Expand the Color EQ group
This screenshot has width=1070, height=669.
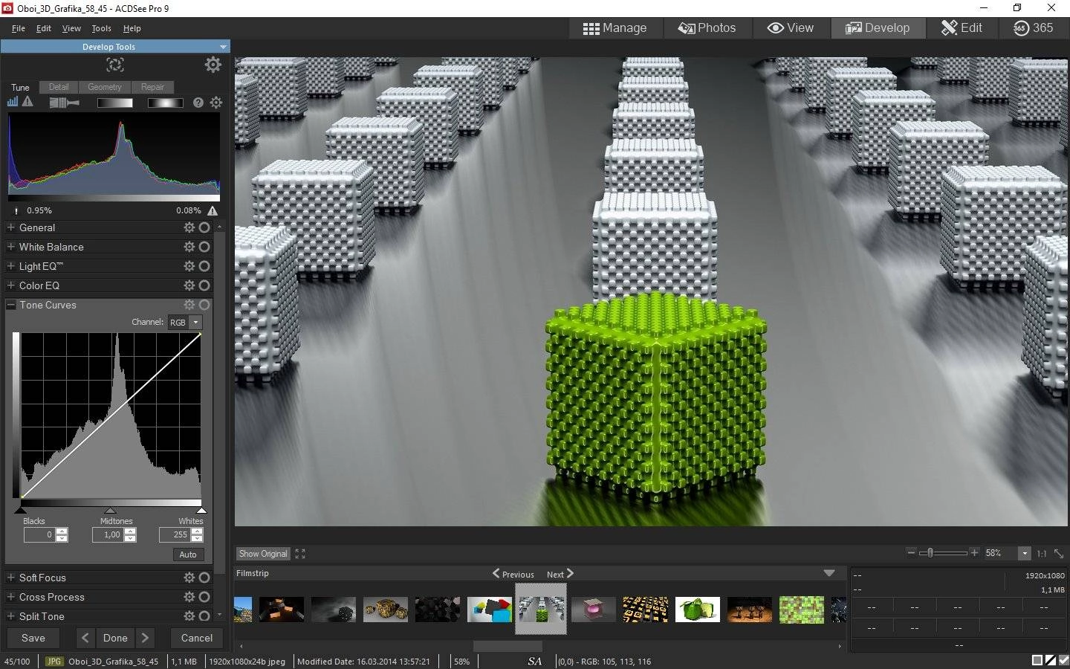coord(11,285)
